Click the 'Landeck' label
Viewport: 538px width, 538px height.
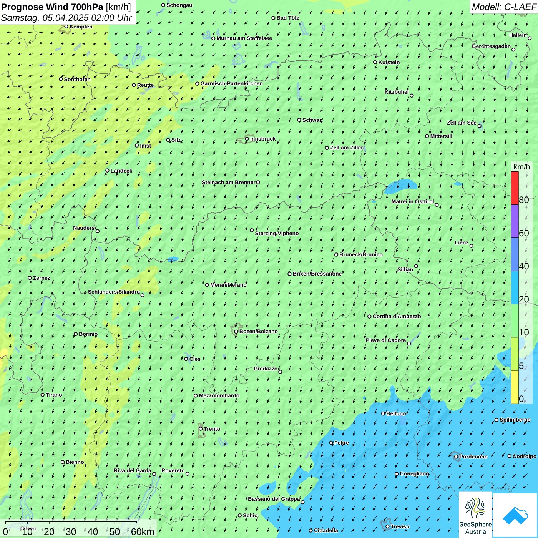point(121,171)
